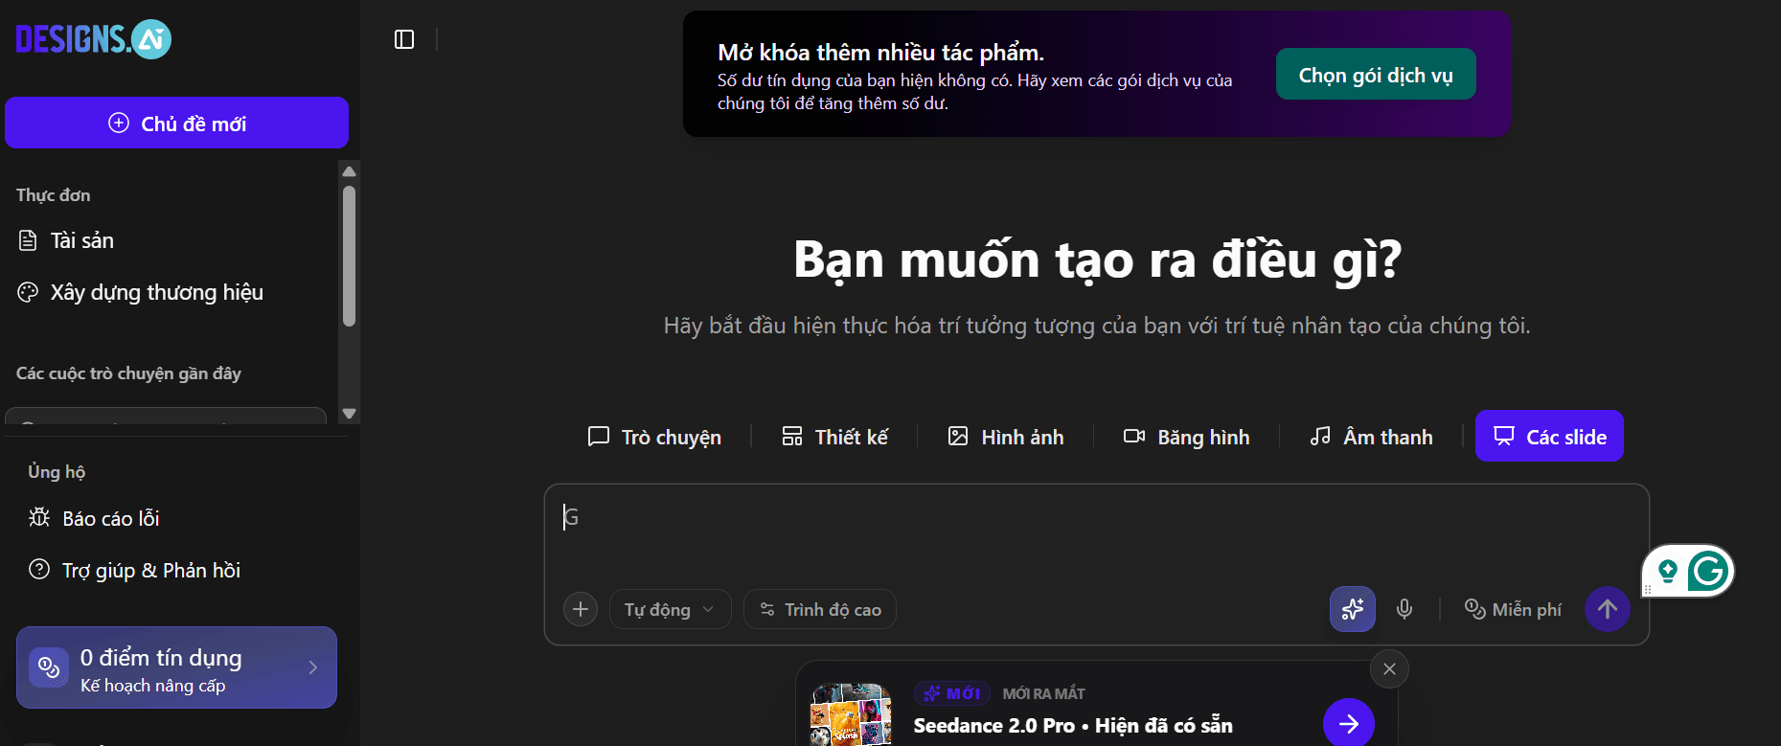This screenshot has height=746, width=1781.
Task: Click the Seedance banner thumbnail
Action: [851, 714]
